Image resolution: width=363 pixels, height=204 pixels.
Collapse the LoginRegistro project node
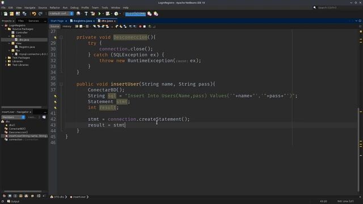pyautogui.click(x=2, y=25)
